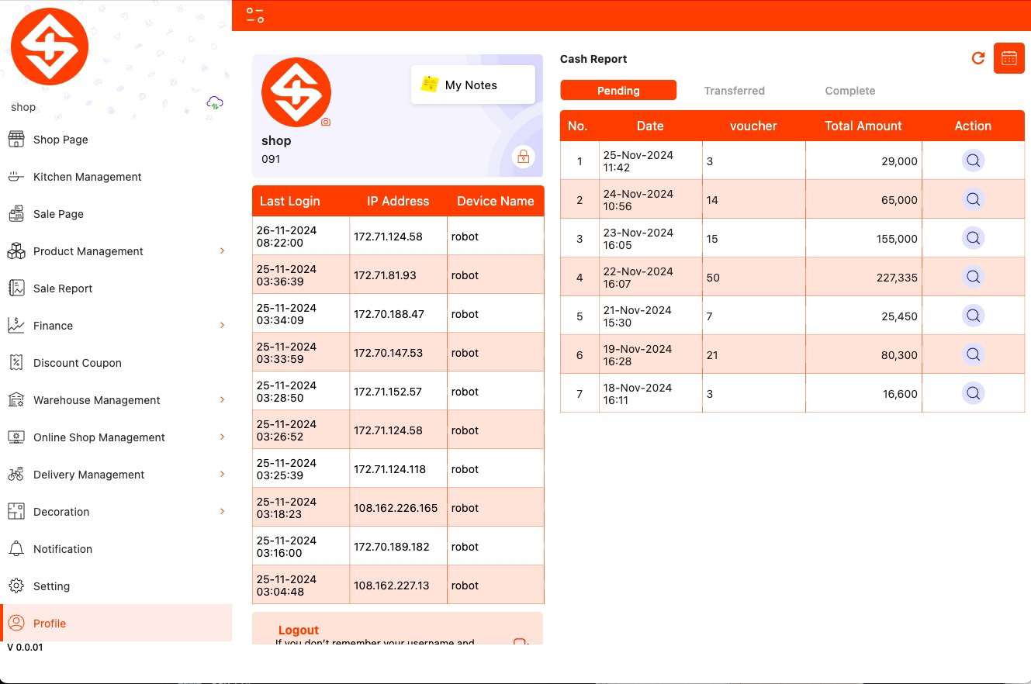This screenshot has width=1031, height=684.
Task: Select IP address 108.162.226.165
Action: point(396,508)
